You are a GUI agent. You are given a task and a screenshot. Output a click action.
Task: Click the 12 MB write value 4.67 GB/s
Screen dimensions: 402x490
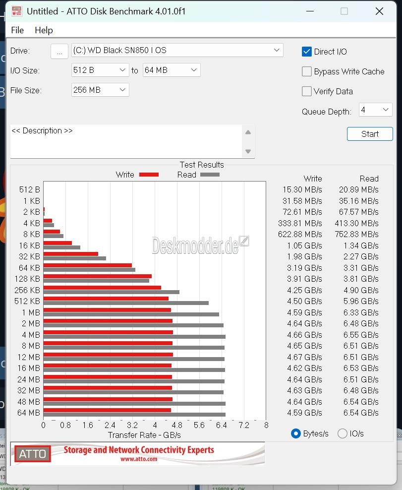[304, 357]
